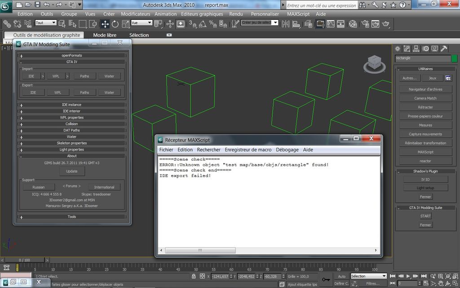
Task: Click the '0 / 100' time slider
Action: coord(25,260)
